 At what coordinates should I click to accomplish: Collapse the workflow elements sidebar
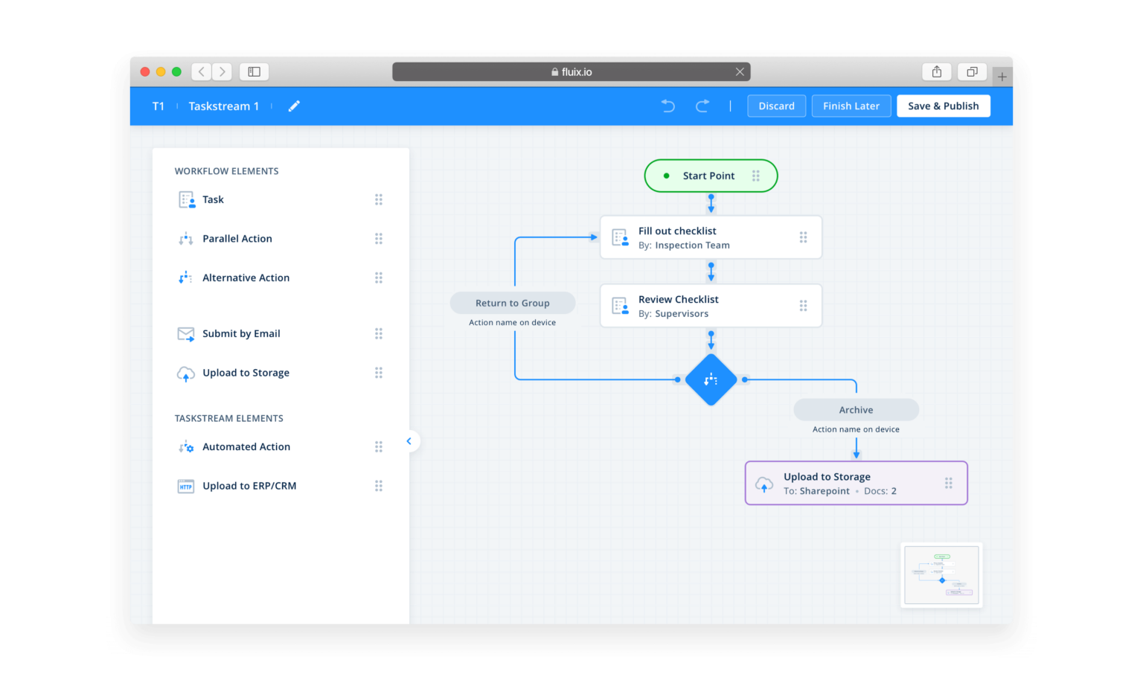(x=409, y=440)
